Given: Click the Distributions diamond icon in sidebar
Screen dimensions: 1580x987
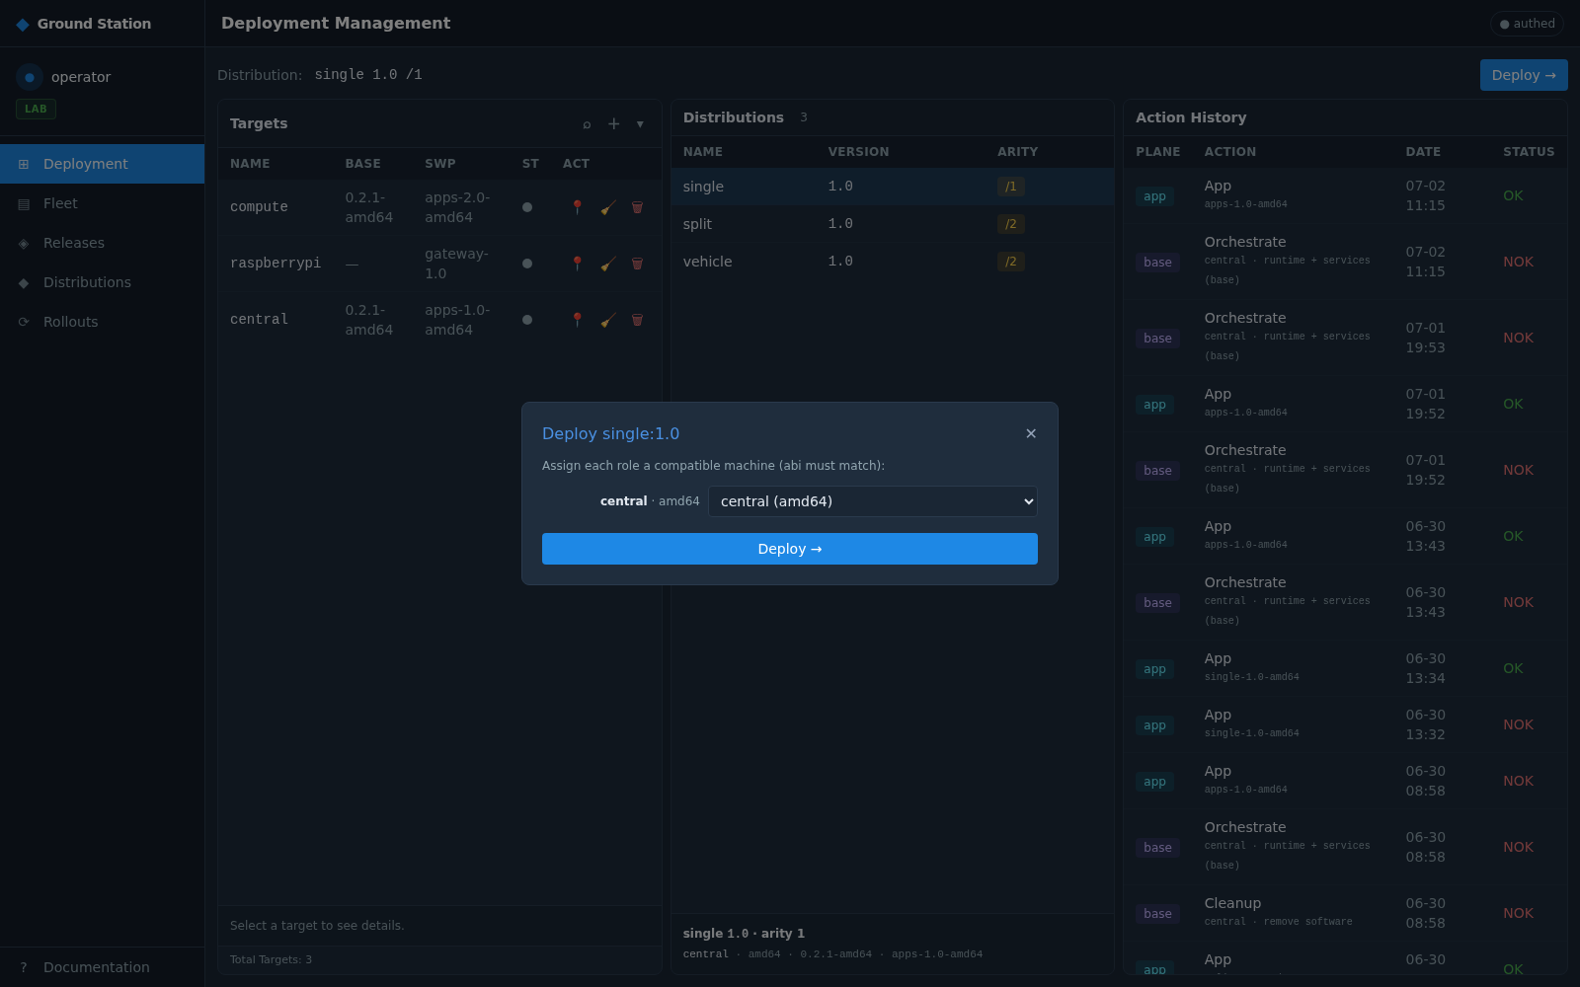Looking at the screenshot, I should (x=24, y=282).
